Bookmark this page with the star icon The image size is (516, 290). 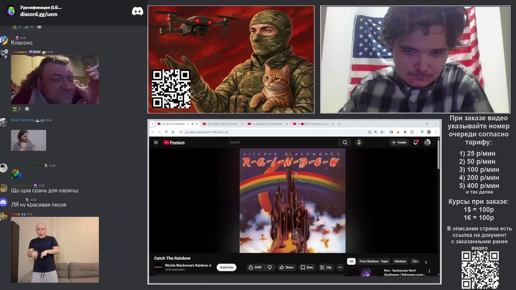tap(381, 132)
